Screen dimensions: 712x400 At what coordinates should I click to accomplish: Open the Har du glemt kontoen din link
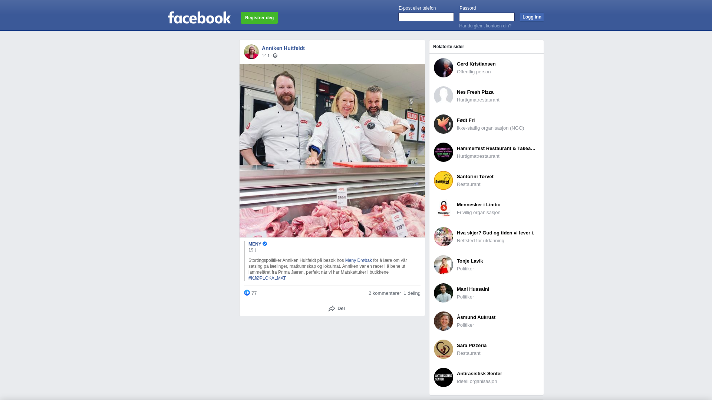[485, 26]
